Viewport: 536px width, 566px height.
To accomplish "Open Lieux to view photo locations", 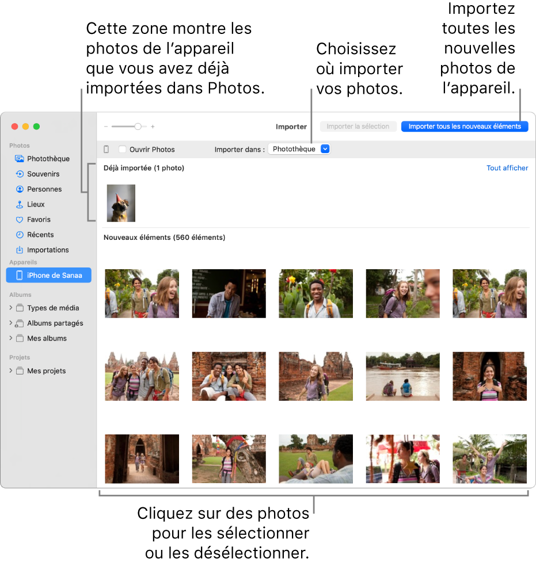I will point(35,204).
